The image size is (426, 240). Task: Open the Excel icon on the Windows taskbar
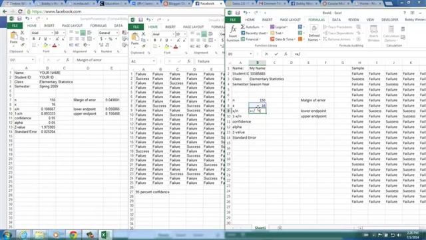(x=105, y=235)
